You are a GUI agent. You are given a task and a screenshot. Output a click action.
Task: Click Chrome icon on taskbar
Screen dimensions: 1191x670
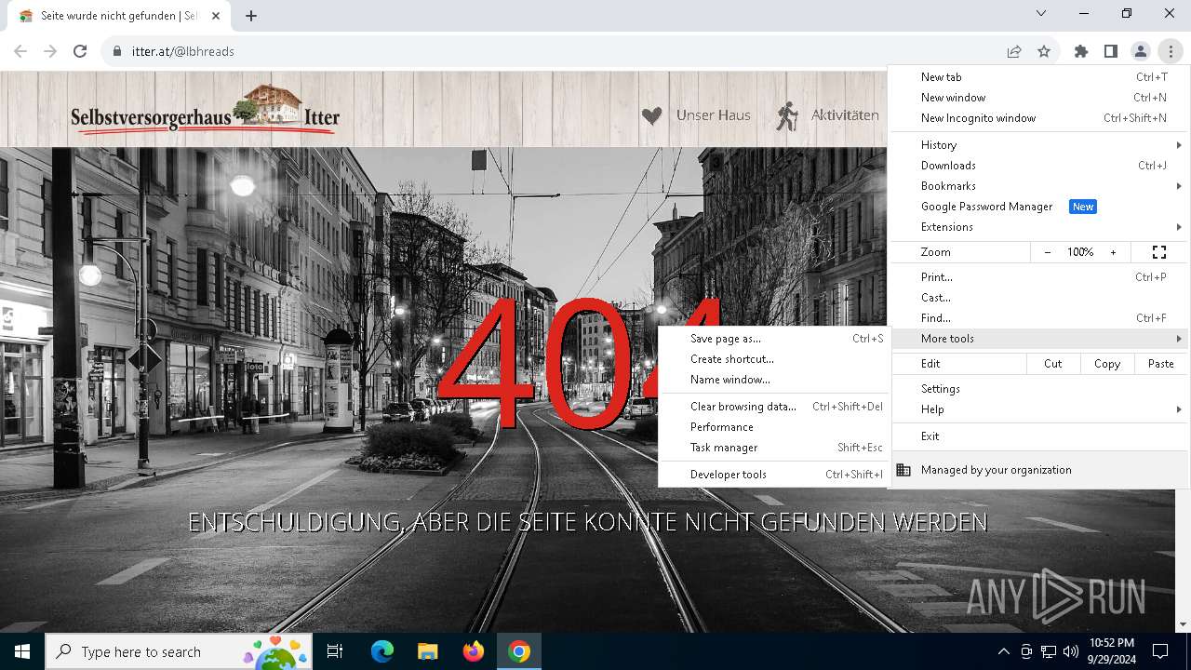click(x=519, y=651)
